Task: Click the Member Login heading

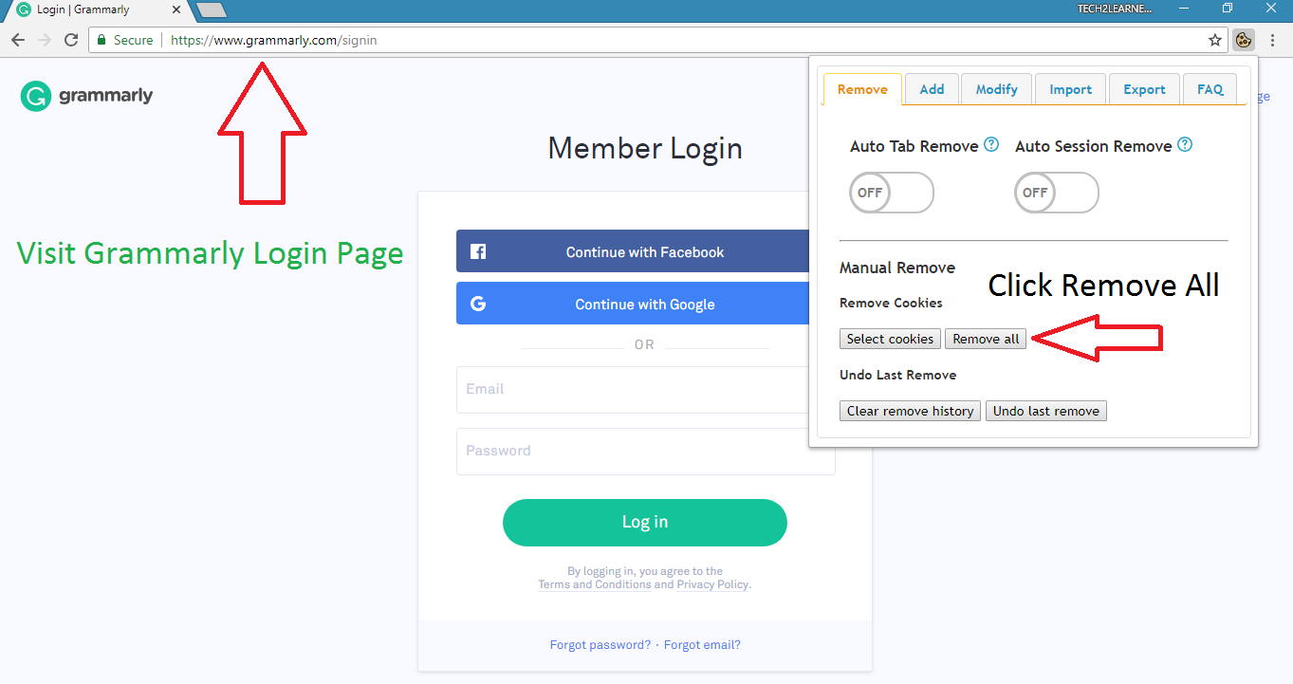Action: coord(645,148)
